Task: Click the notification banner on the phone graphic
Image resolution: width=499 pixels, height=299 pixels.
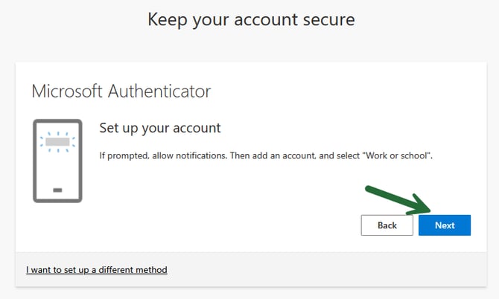Action: pos(57,141)
